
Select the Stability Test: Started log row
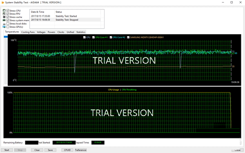65,16
